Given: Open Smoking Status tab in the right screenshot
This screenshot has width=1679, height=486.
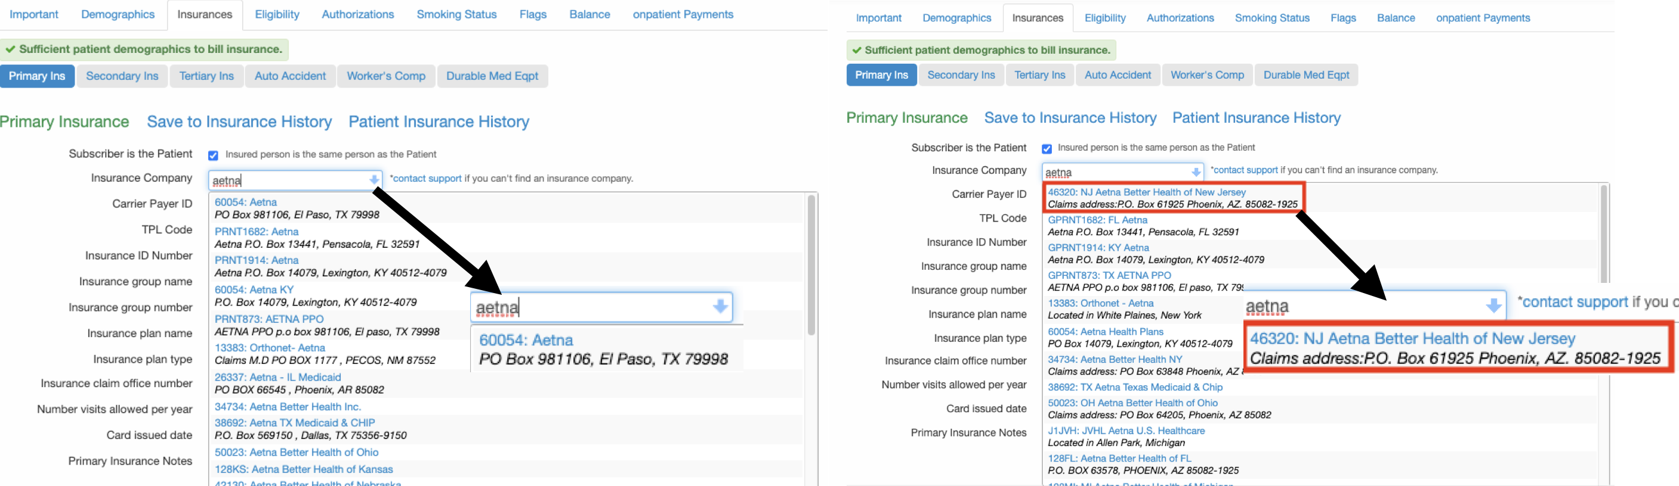Looking at the screenshot, I should 1271,18.
